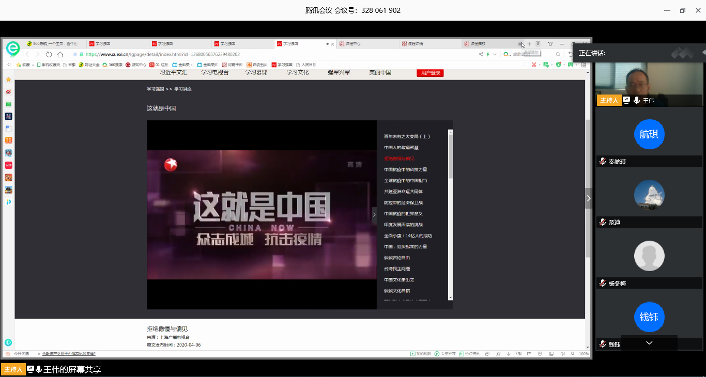This screenshot has height=377, width=706.
Task: Click the red 用户登录 button
Action: (430, 73)
